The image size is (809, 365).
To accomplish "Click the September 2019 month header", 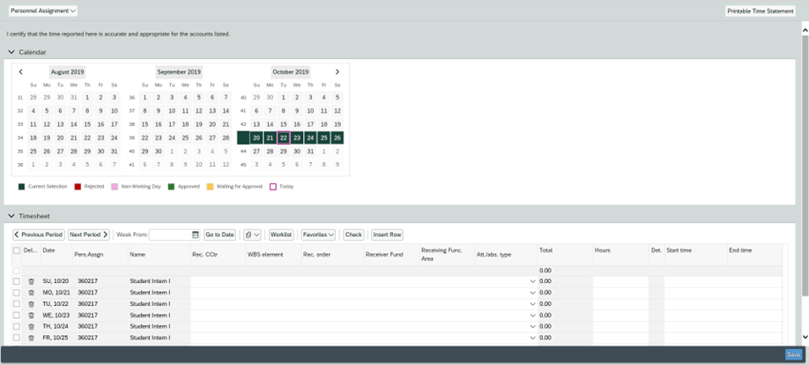I will point(179,71).
